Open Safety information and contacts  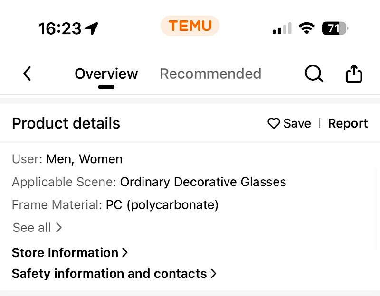click(114, 274)
